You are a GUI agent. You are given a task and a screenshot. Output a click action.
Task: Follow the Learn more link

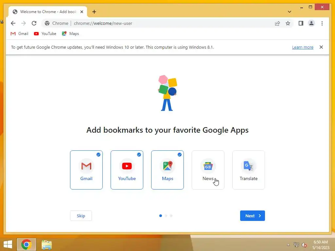click(303, 47)
